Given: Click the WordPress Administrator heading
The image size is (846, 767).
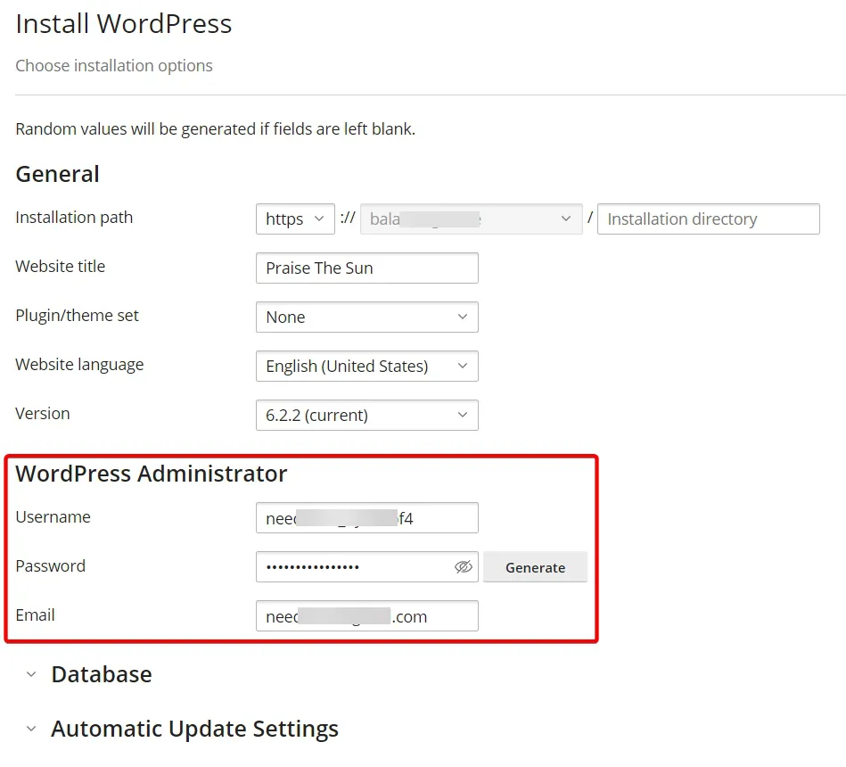Looking at the screenshot, I should (151, 474).
